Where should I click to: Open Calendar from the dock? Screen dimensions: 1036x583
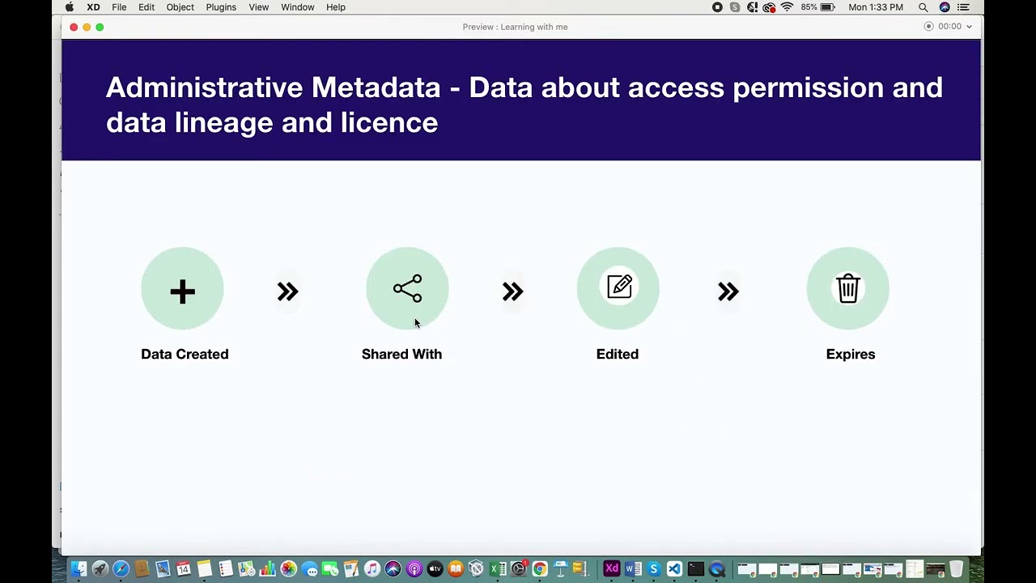[183, 569]
